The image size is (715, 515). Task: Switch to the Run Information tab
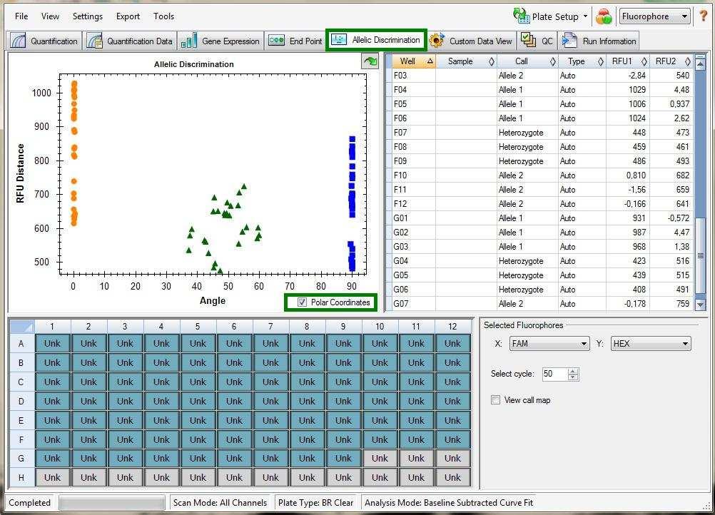[598, 41]
